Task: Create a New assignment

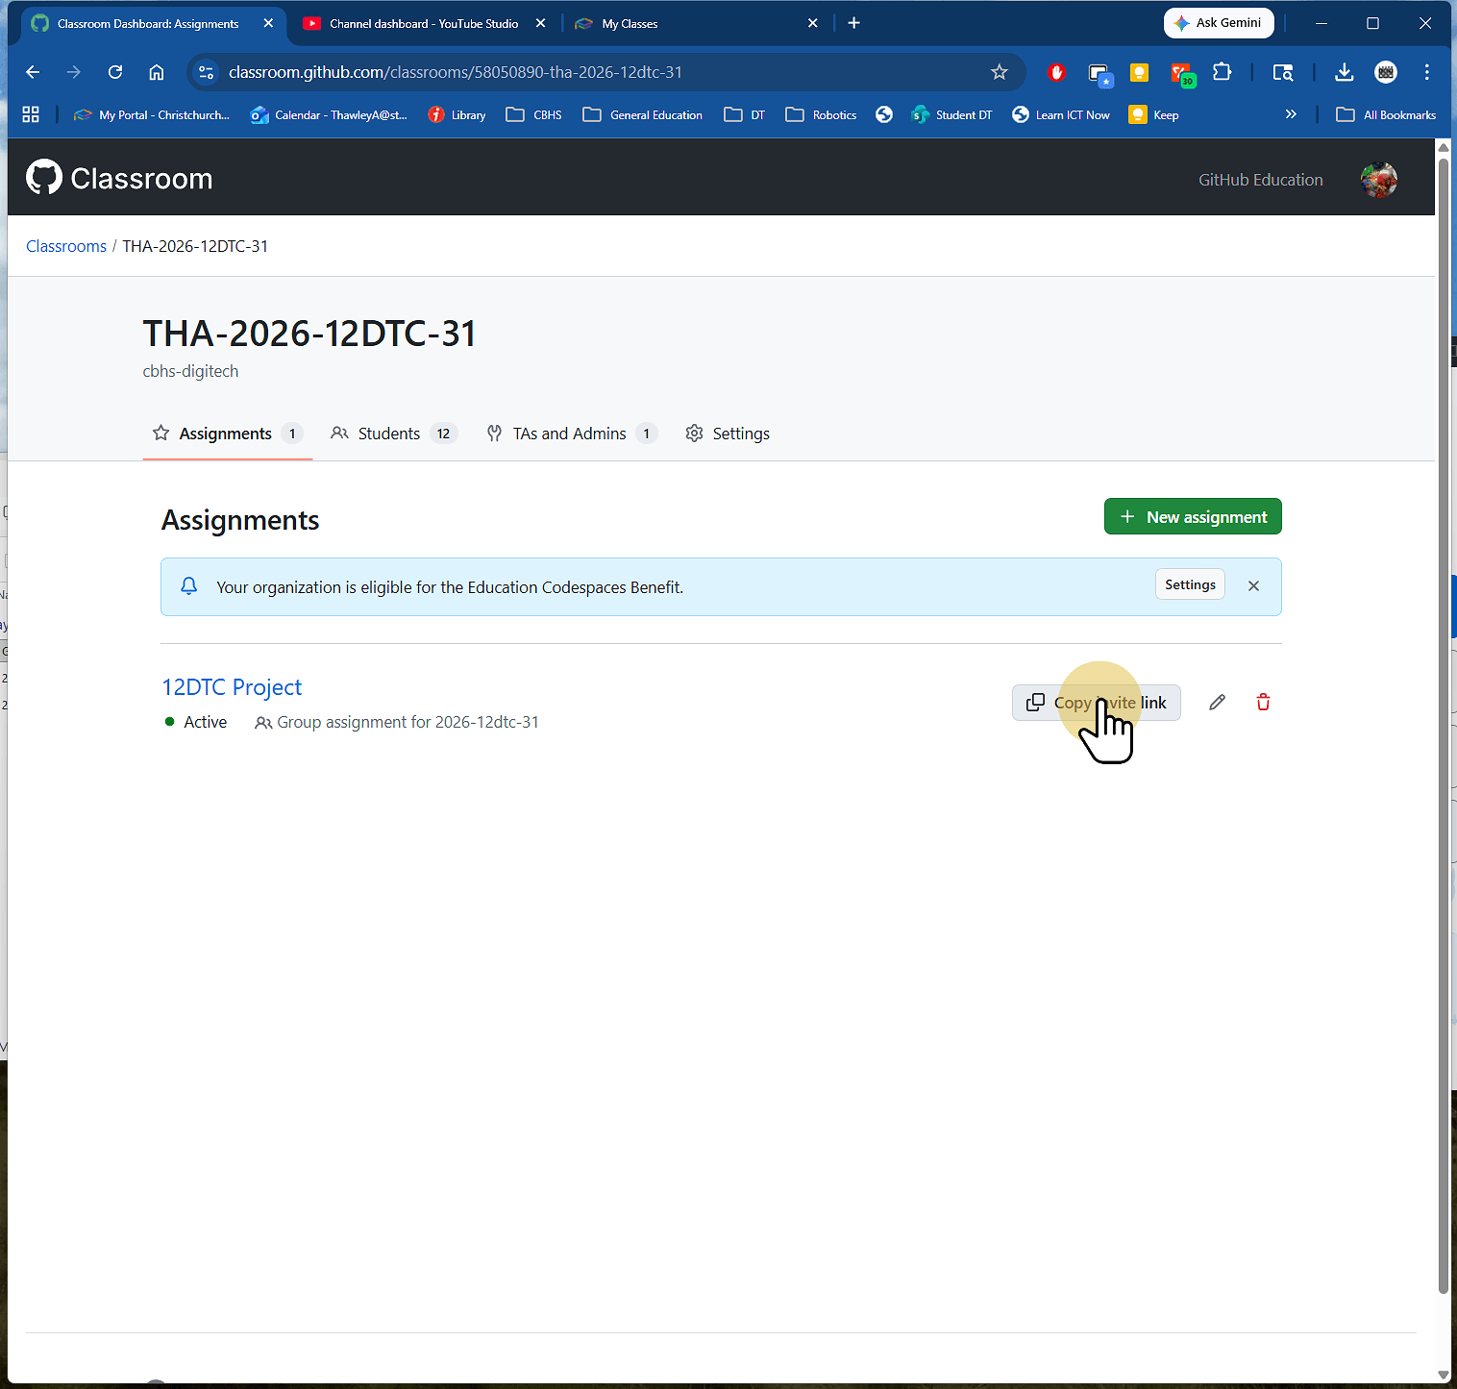Action: point(1192,516)
